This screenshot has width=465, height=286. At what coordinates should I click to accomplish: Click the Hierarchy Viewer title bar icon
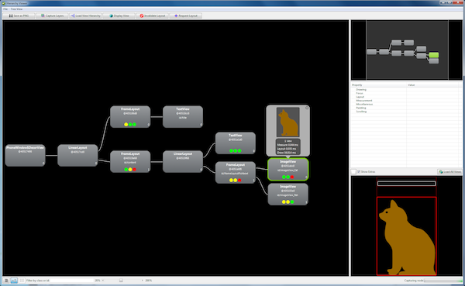tap(4, 3)
